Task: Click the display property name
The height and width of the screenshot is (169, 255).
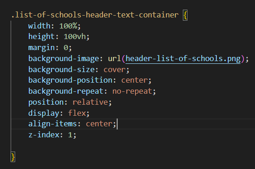Action: (x=44, y=113)
